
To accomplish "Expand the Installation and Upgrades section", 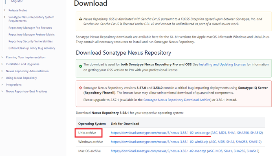I will click(2, 64).
